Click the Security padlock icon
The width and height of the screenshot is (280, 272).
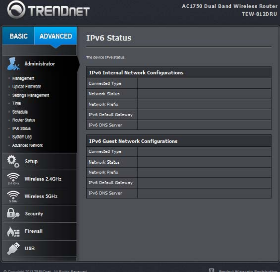point(13,214)
